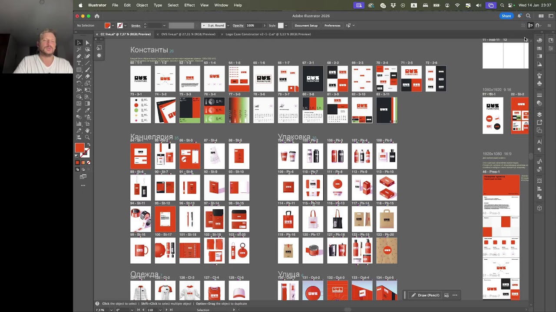Open Document Setup

click(x=306, y=26)
